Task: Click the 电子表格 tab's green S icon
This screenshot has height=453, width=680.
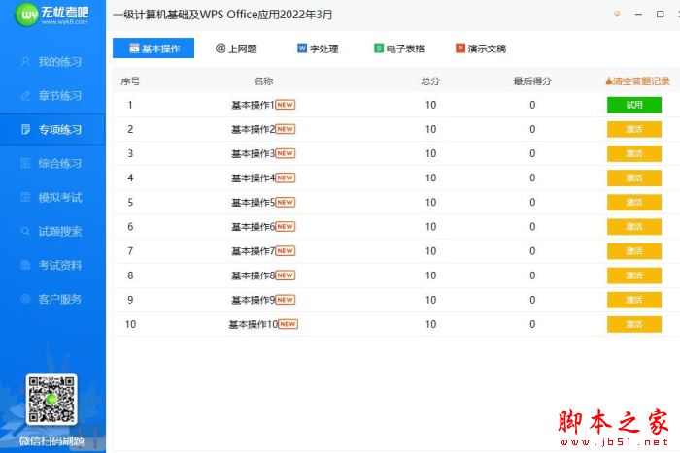Action: (x=379, y=49)
